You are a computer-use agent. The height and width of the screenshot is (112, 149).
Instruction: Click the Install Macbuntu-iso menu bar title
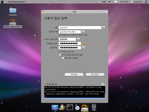click(x=17, y=2)
